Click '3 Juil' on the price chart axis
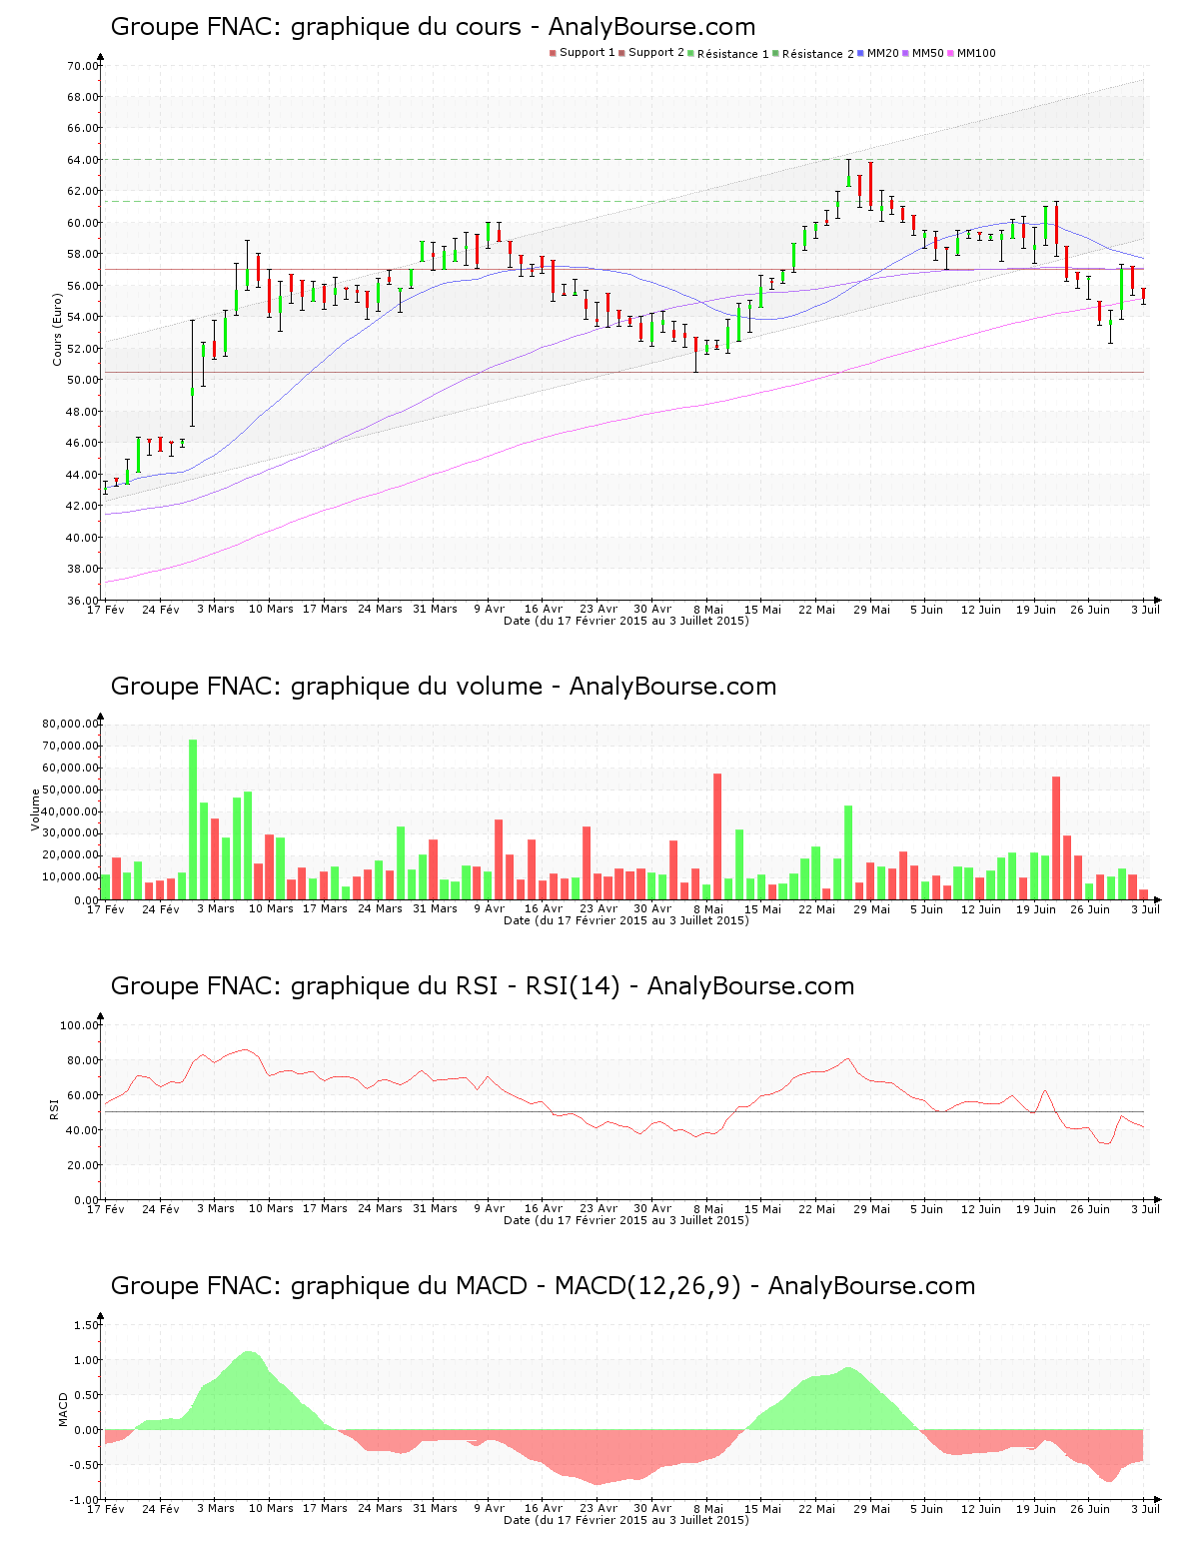The width and height of the screenshot is (1199, 1549). [1146, 609]
